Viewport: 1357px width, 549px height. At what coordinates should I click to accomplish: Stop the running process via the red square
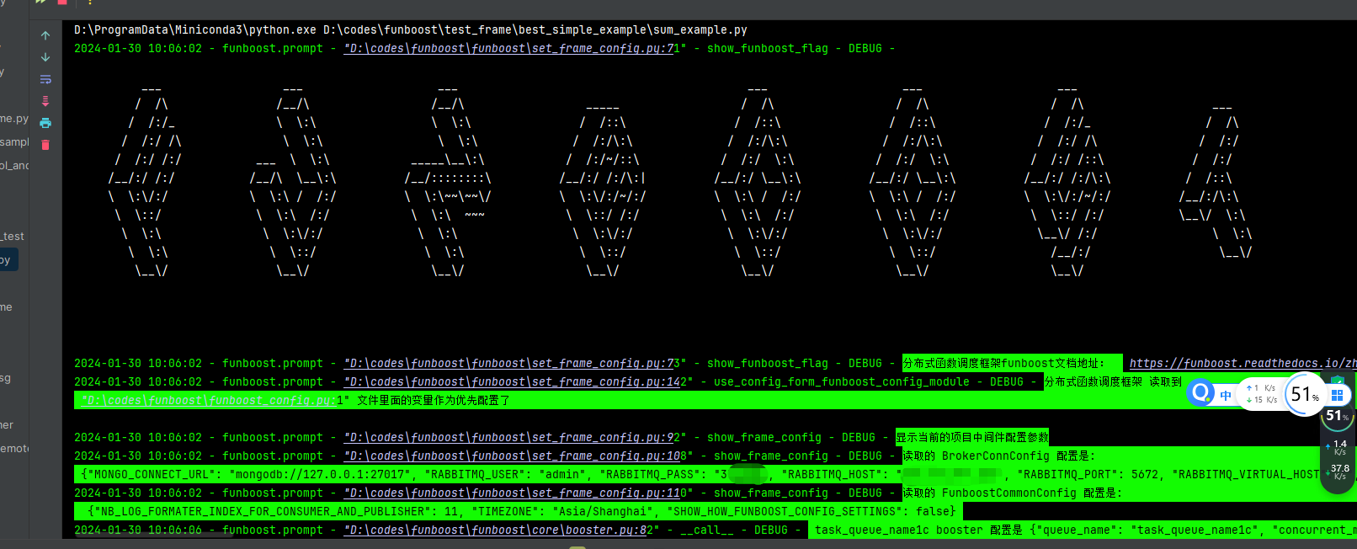[62, 3]
